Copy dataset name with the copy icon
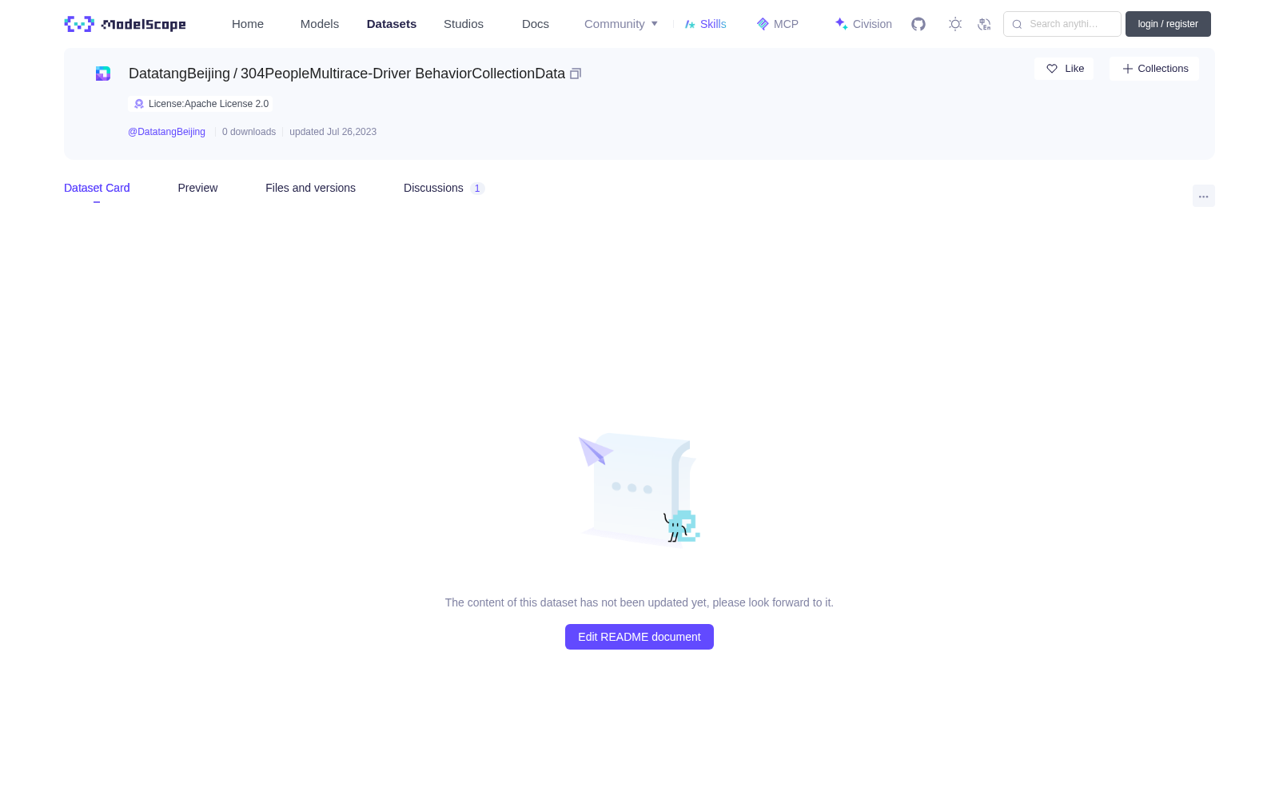 [576, 74]
